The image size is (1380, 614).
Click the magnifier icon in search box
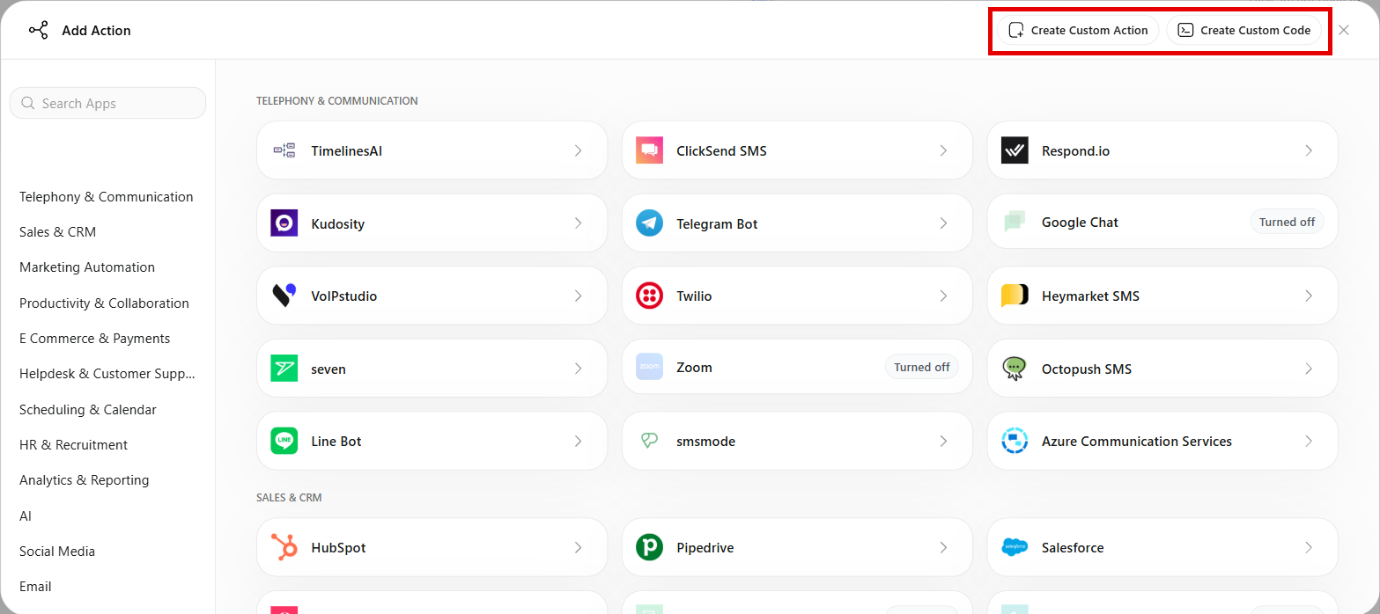pos(28,103)
